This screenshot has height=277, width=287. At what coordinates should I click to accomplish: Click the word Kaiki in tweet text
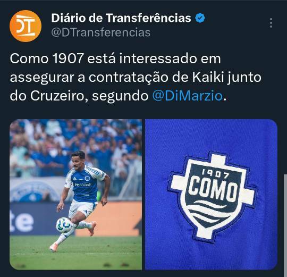(x=208, y=77)
